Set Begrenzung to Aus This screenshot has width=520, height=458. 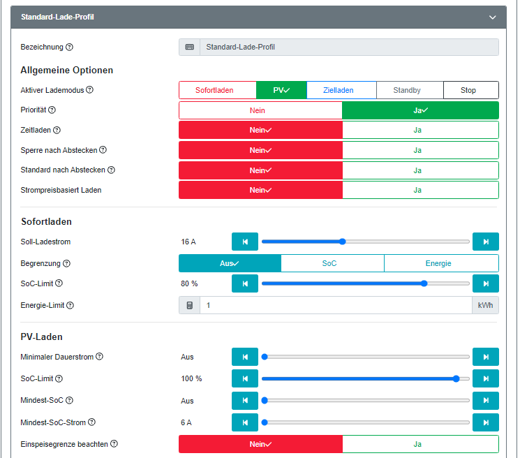tap(230, 263)
